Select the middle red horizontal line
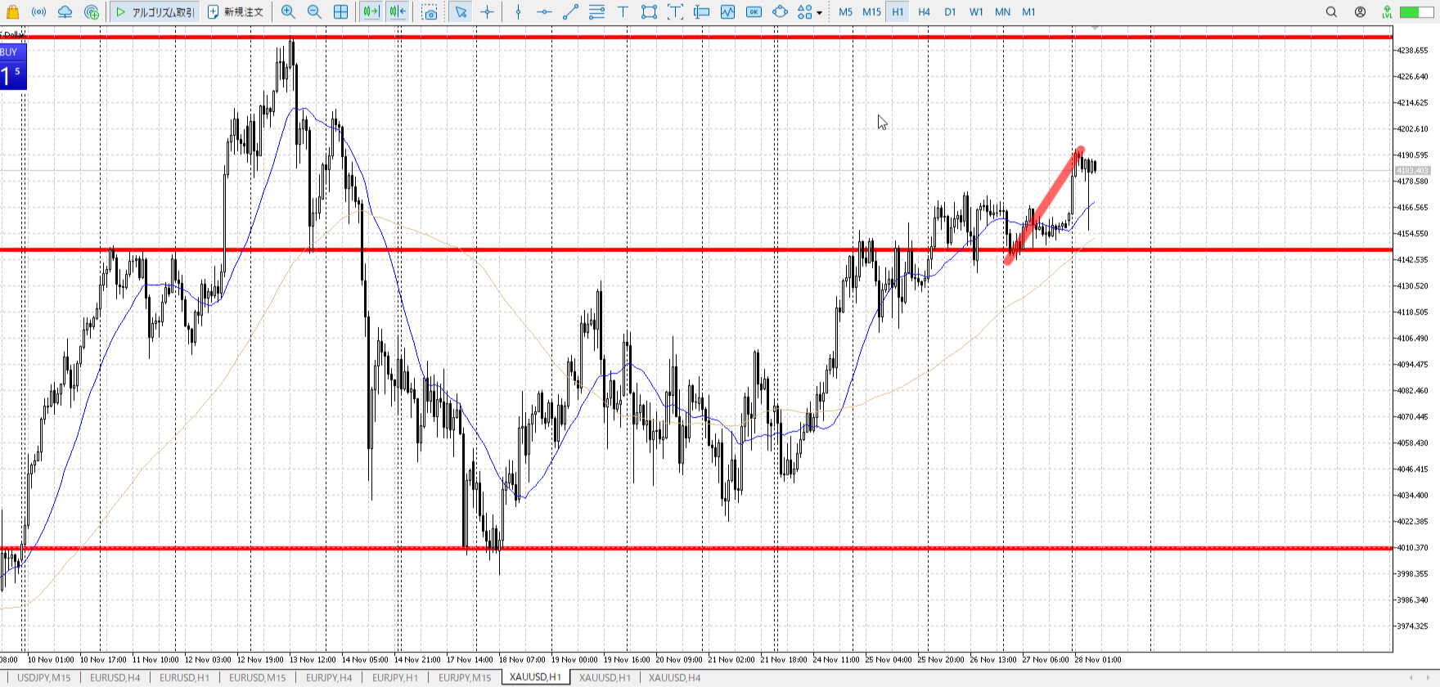The width and height of the screenshot is (1440, 687). coord(655,249)
